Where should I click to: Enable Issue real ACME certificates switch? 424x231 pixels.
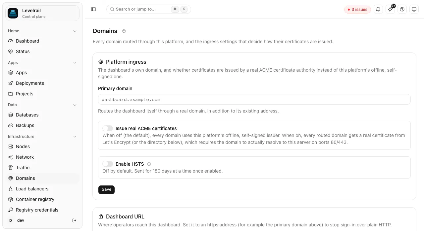(108, 128)
